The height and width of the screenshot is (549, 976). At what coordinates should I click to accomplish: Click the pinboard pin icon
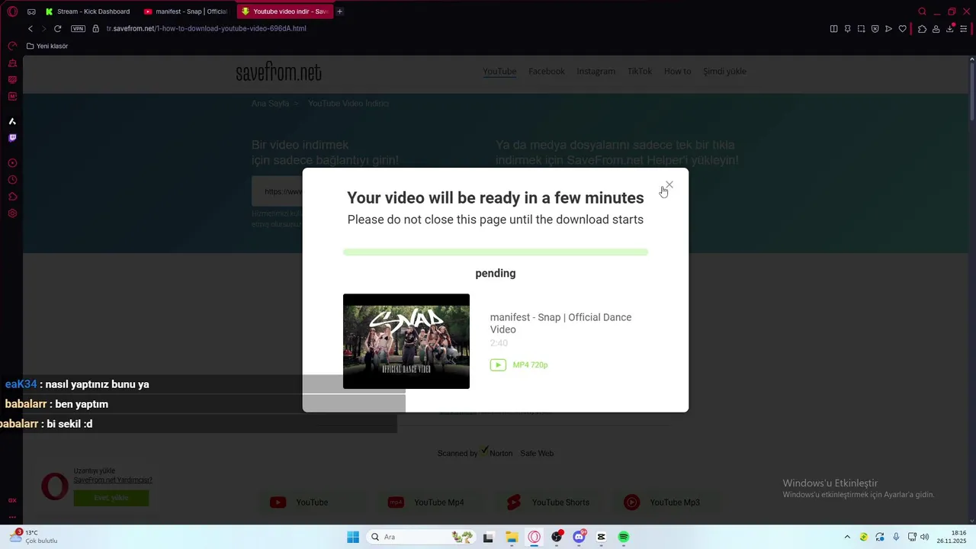847,28
